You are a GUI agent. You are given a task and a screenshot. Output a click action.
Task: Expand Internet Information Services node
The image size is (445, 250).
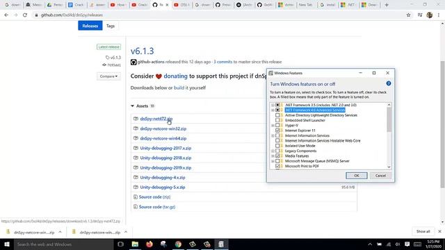pyautogui.click(x=273, y=135)
